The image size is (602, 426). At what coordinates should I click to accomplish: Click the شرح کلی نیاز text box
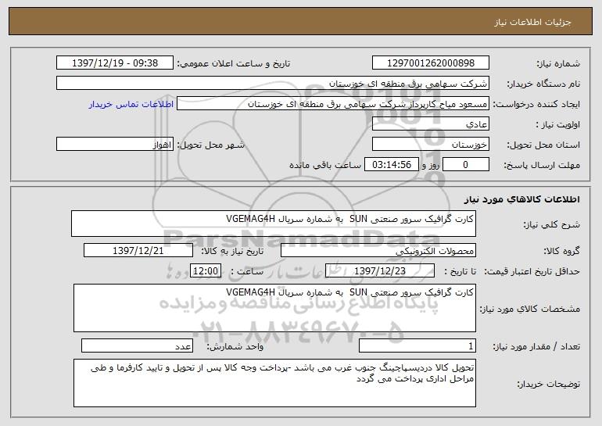point(274,224)
